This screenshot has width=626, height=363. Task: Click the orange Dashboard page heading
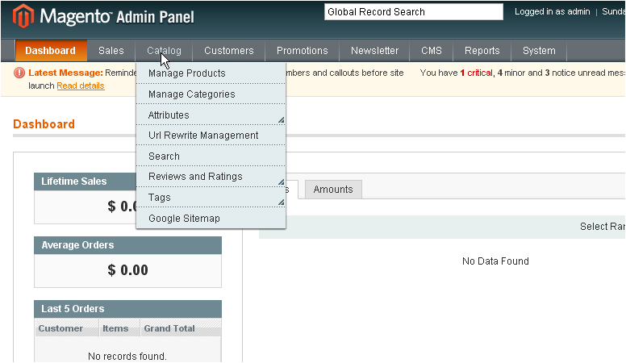click(x=44, y=124)
